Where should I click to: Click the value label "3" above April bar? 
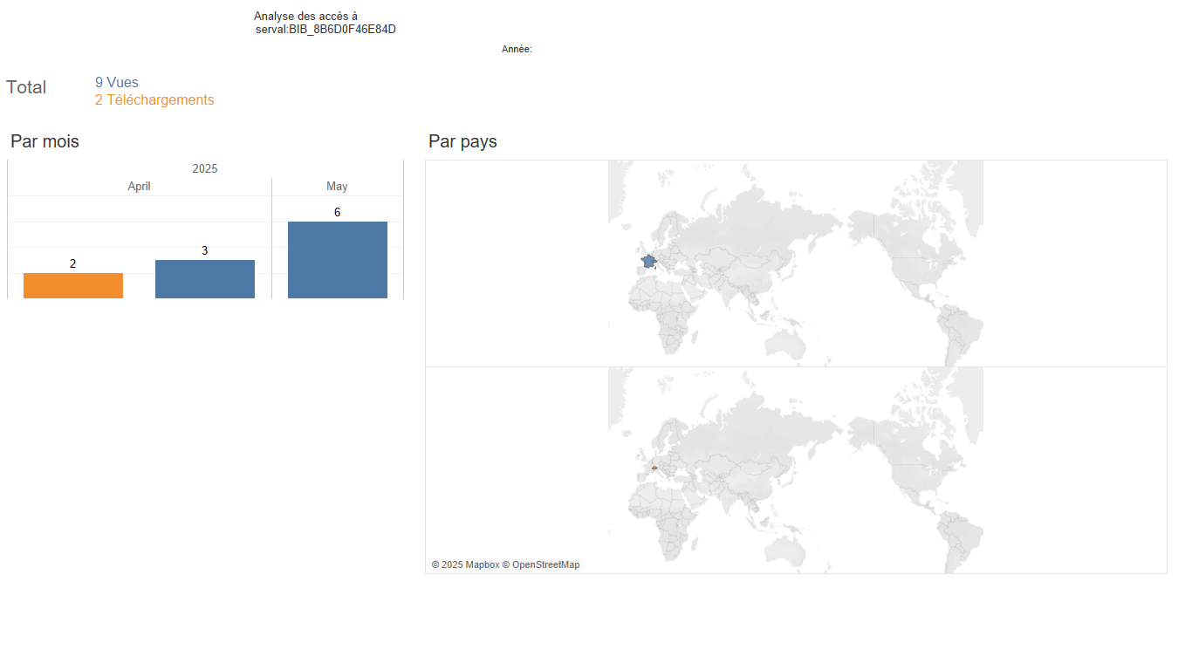coord(205,250)
